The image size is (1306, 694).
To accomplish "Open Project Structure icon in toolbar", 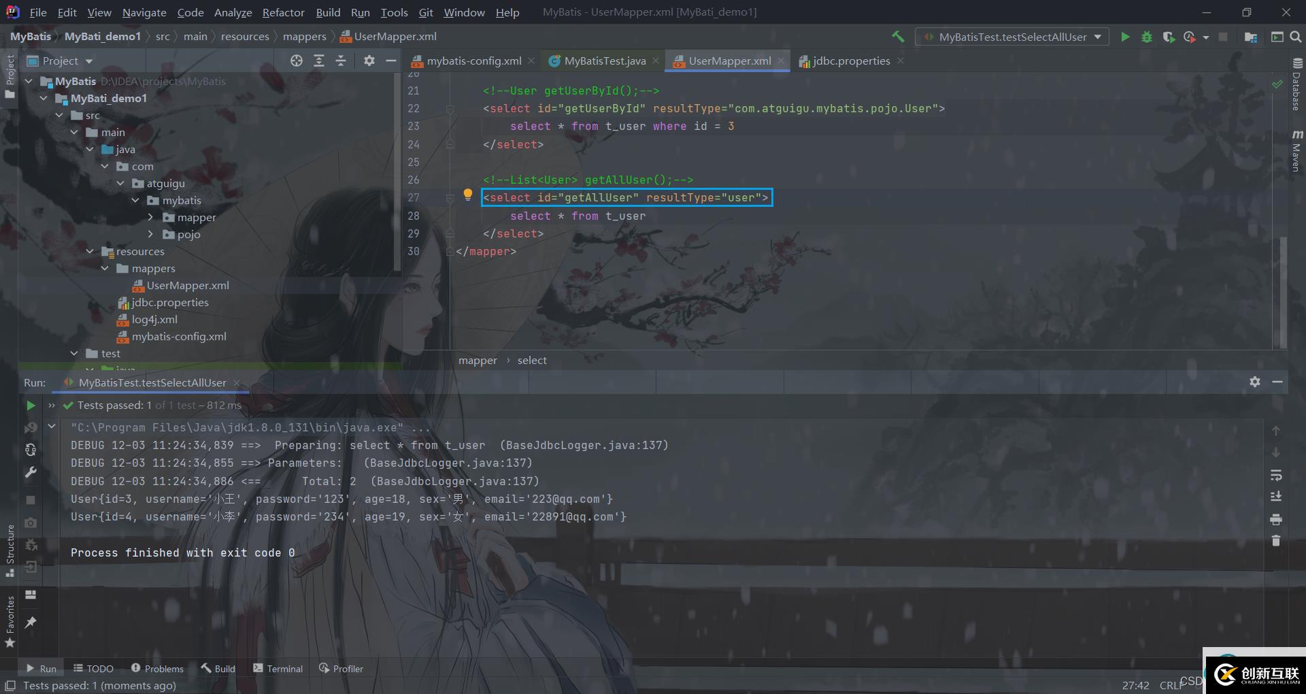I will (x=1250, y=37).
